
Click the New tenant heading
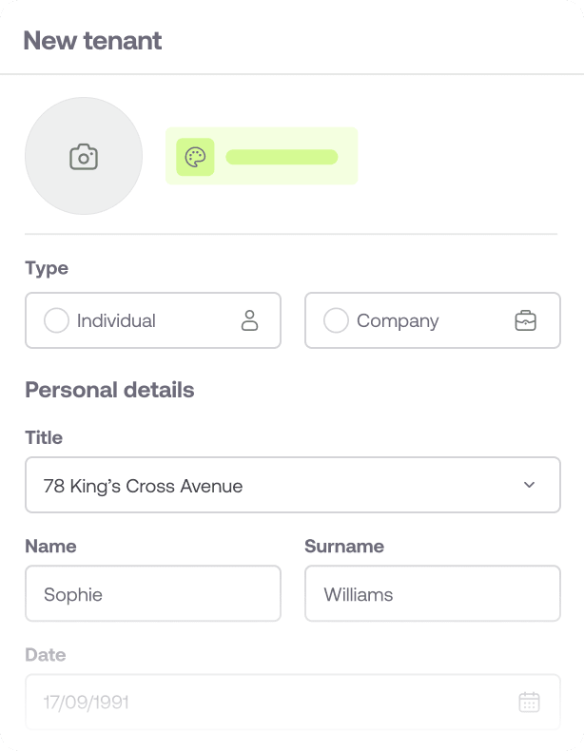(92, 41)
